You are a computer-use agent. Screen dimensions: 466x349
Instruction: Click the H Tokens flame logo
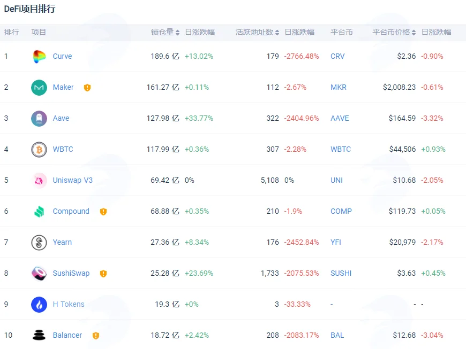tap(39, 304)
